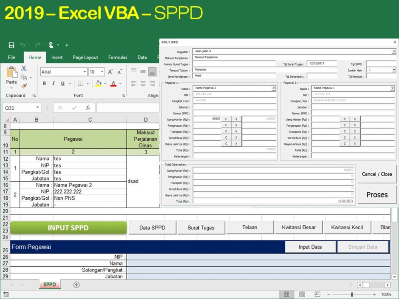Click the Save icon in quick access toolbar
The image size is (399, 299).
[11, 45]
